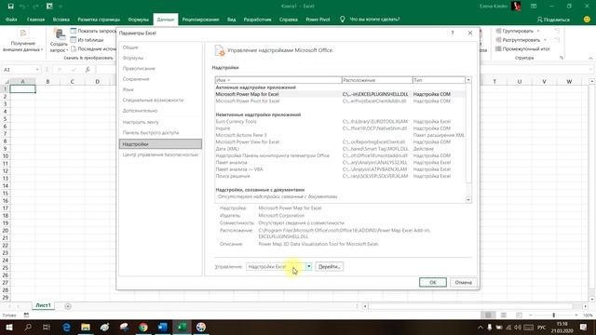
Task: Select the Euro Currency Tools add-in row
Action: click(x=339, y=122)
